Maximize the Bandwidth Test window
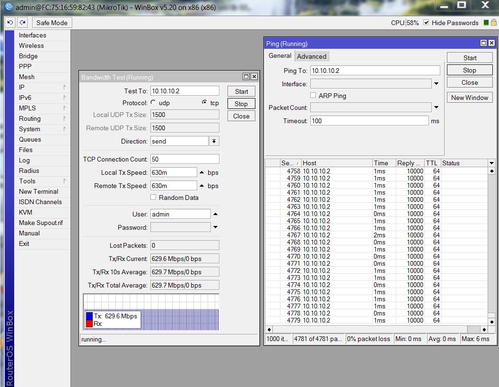 click(246, 77)
